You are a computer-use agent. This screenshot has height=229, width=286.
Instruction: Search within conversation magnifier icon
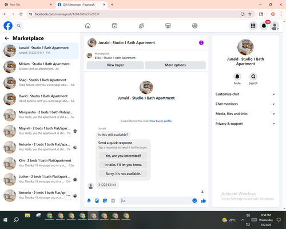point(253,77)
